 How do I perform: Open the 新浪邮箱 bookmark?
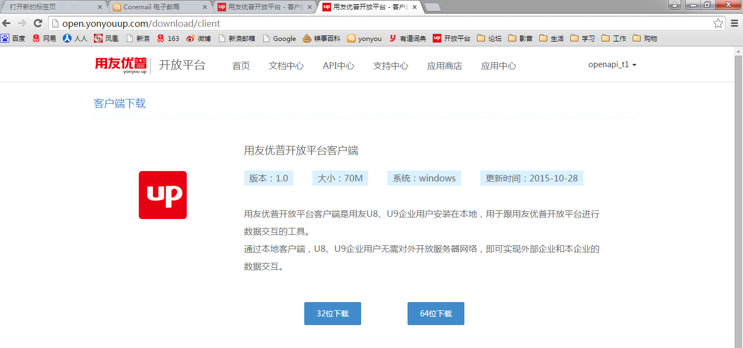pos(237,38)
